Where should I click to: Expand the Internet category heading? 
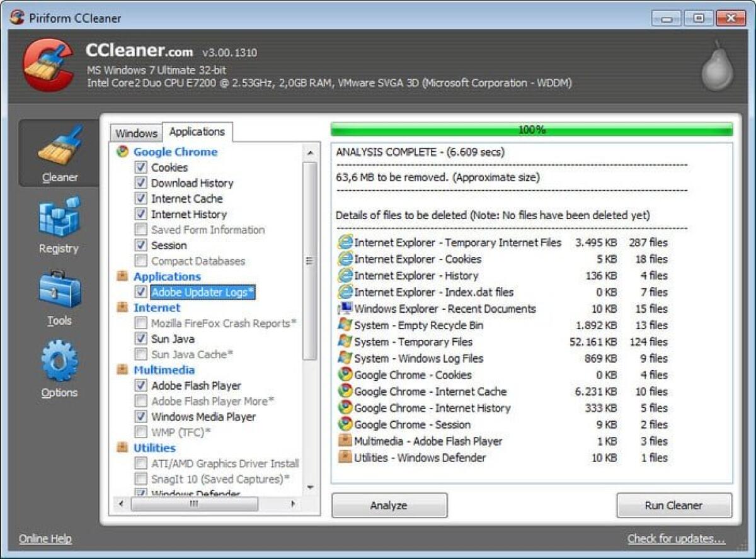click(156, 308)
